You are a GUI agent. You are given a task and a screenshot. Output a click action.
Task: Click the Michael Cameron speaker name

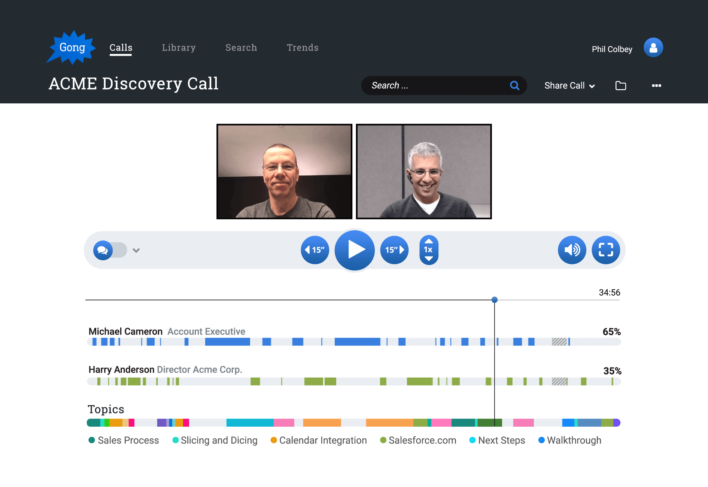point(125,332)
